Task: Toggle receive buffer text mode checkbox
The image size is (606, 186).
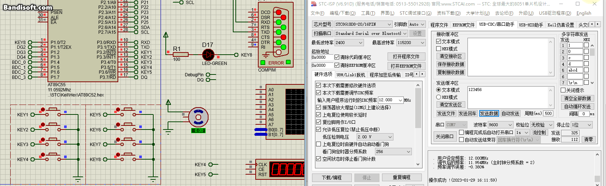Action: click(438, 41)
